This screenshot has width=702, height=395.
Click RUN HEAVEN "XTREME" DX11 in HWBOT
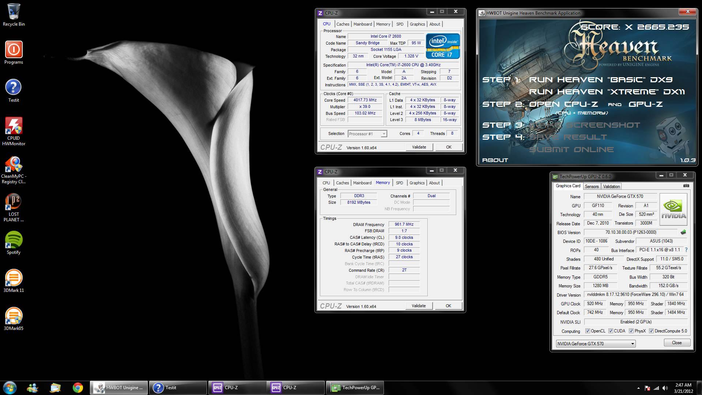tap(607, 92)
